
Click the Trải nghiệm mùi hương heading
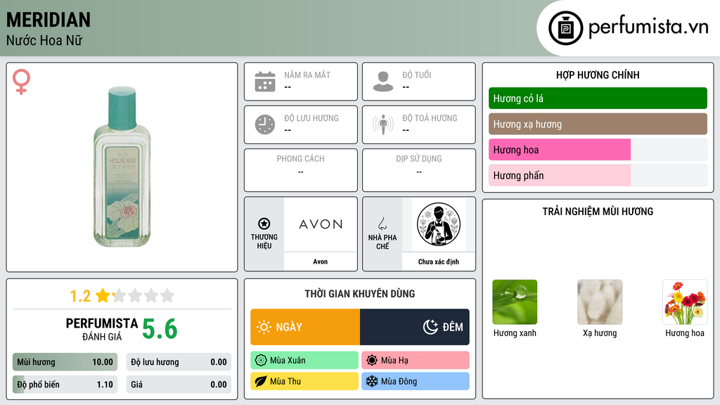[598, 212]
